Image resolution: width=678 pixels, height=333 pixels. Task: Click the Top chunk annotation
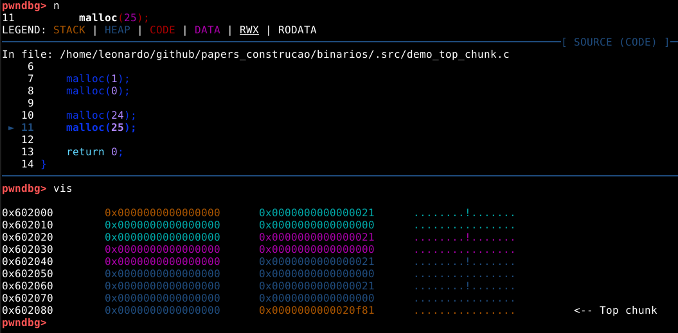[x=615, y=311]
